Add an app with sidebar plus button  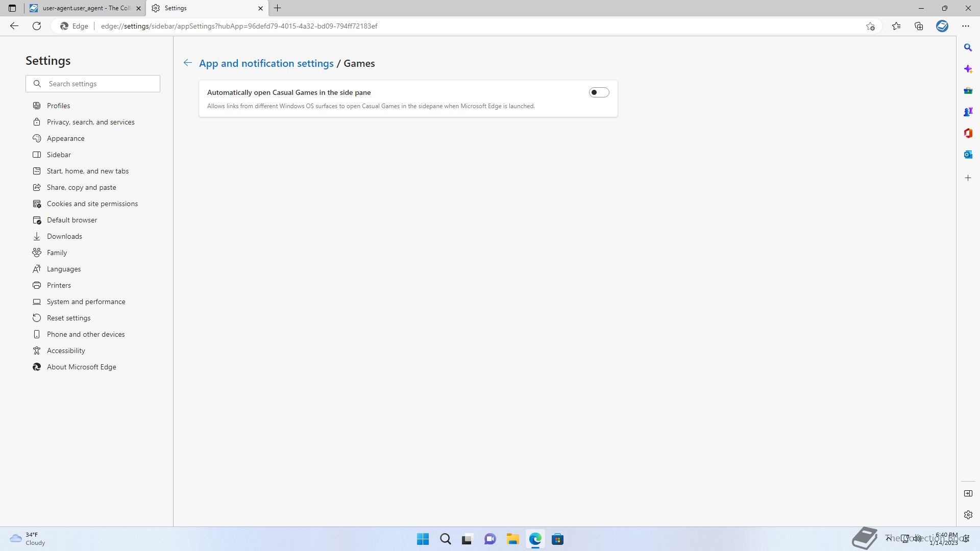tap(968, 178)
